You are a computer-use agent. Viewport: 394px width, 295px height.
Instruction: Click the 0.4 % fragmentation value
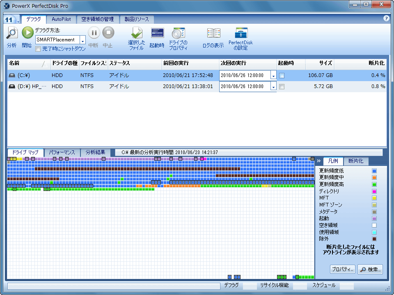[378, 75]
